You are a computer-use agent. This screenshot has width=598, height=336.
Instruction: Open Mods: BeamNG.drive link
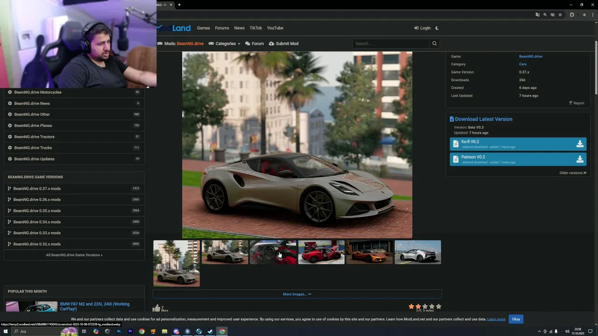coord(180,43)
